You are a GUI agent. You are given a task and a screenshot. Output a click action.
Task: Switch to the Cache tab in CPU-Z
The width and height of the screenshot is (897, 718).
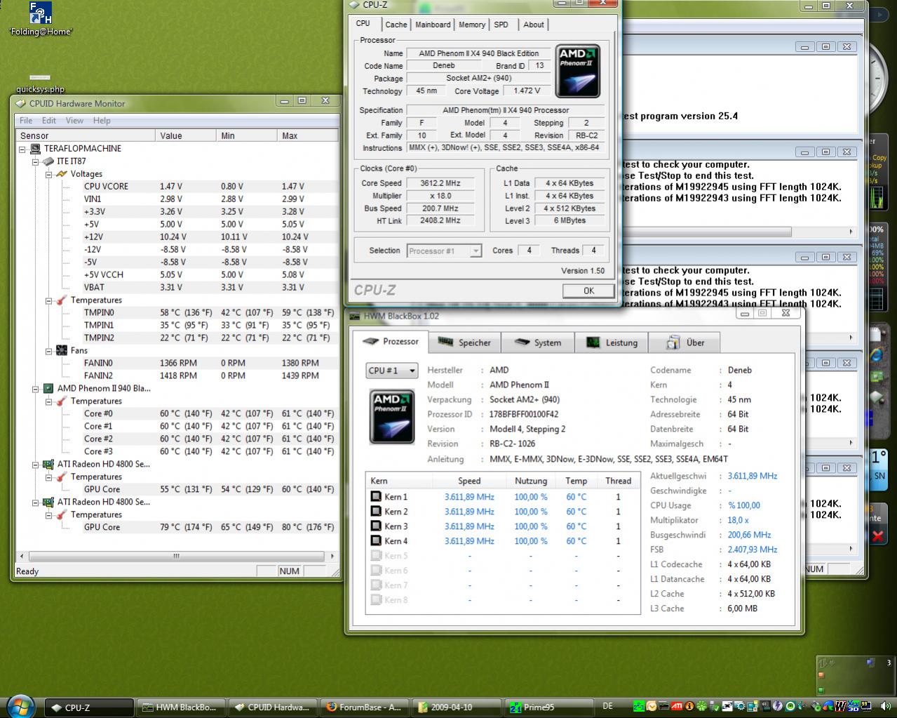coord(396,25)
